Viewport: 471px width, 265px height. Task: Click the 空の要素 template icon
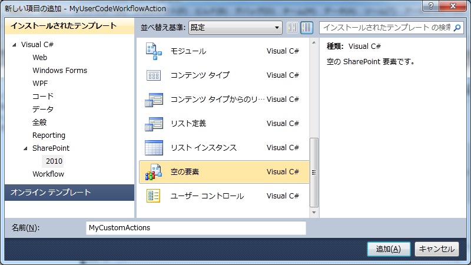154,172
